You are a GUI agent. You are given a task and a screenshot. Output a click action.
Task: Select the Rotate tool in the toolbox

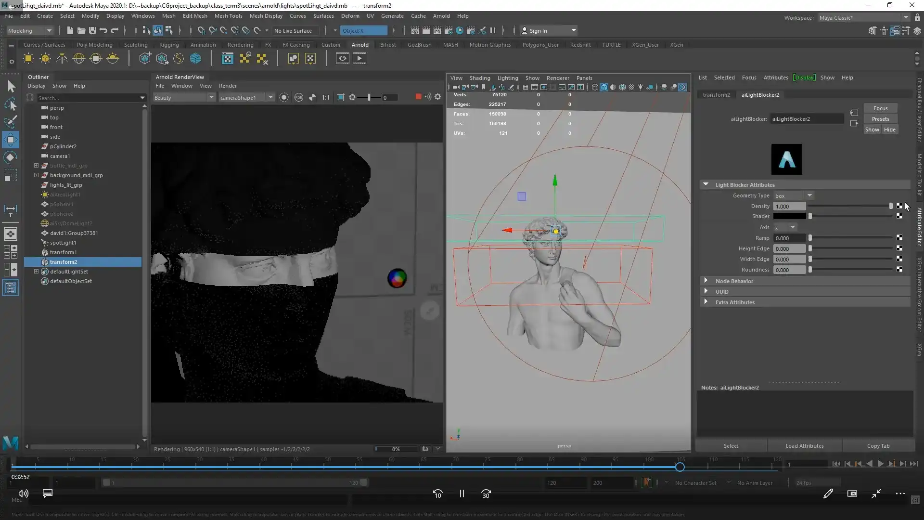pyautogui.click(x=11, y=157)
